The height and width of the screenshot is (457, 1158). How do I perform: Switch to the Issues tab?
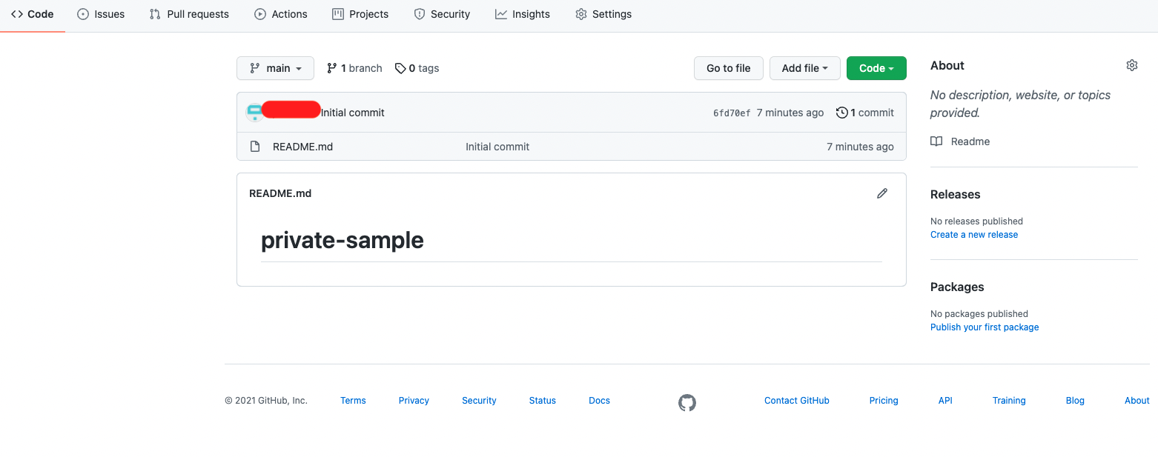101,14
